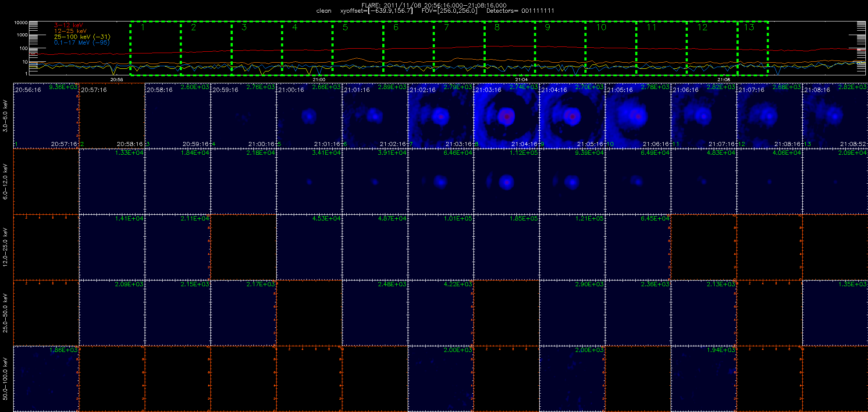
Task: Click the red '3-12 keV' legend entry
Action: 68,25
